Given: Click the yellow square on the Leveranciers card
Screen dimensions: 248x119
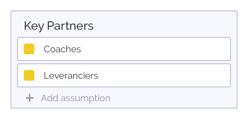Looking at the screenshot, I should [x=29, y=75].
